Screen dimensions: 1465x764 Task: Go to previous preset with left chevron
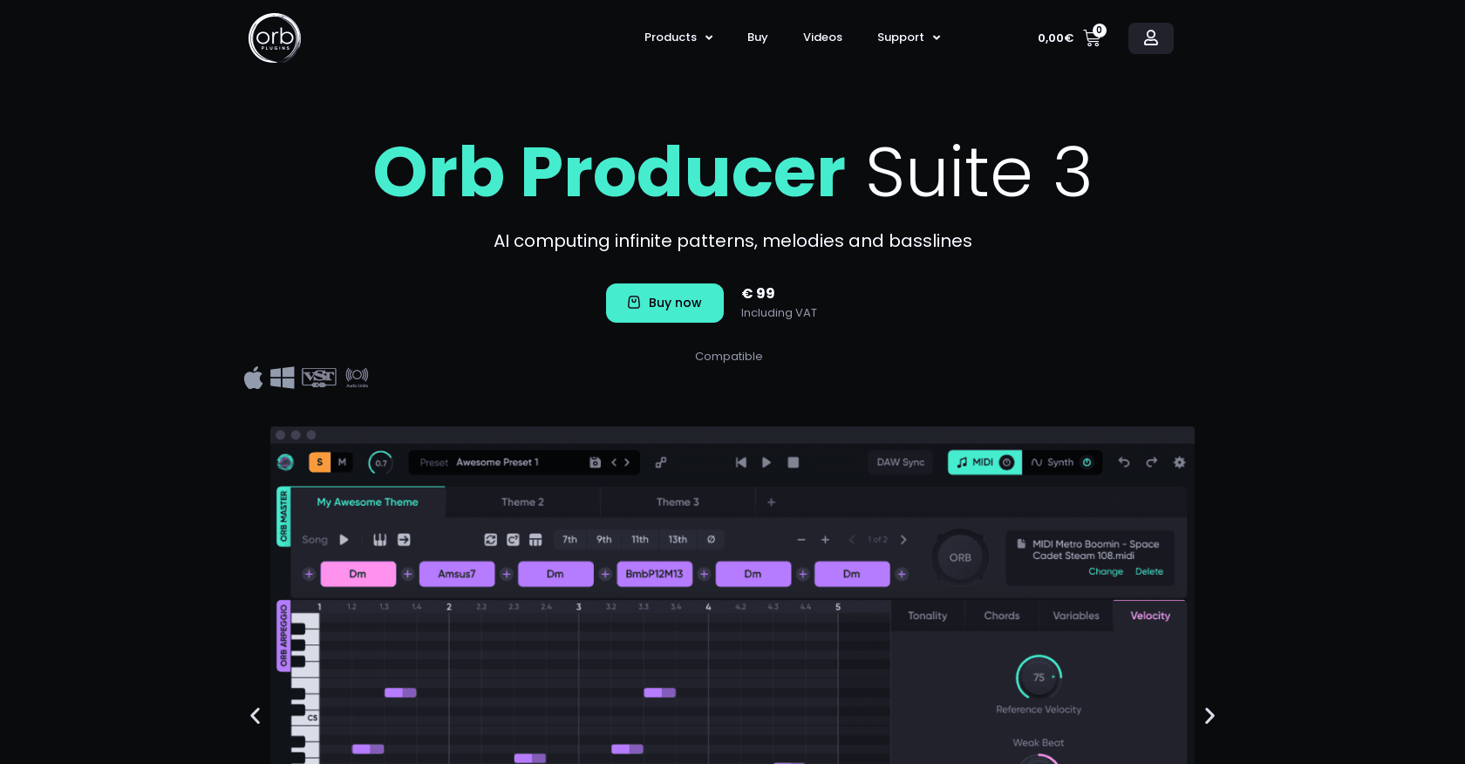click(614, 462)
